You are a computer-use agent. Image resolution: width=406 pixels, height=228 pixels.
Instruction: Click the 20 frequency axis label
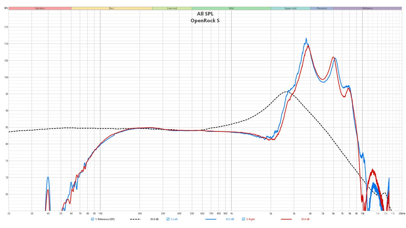point(9,214)
